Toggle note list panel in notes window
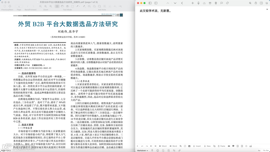 click(x=156, y=3)
